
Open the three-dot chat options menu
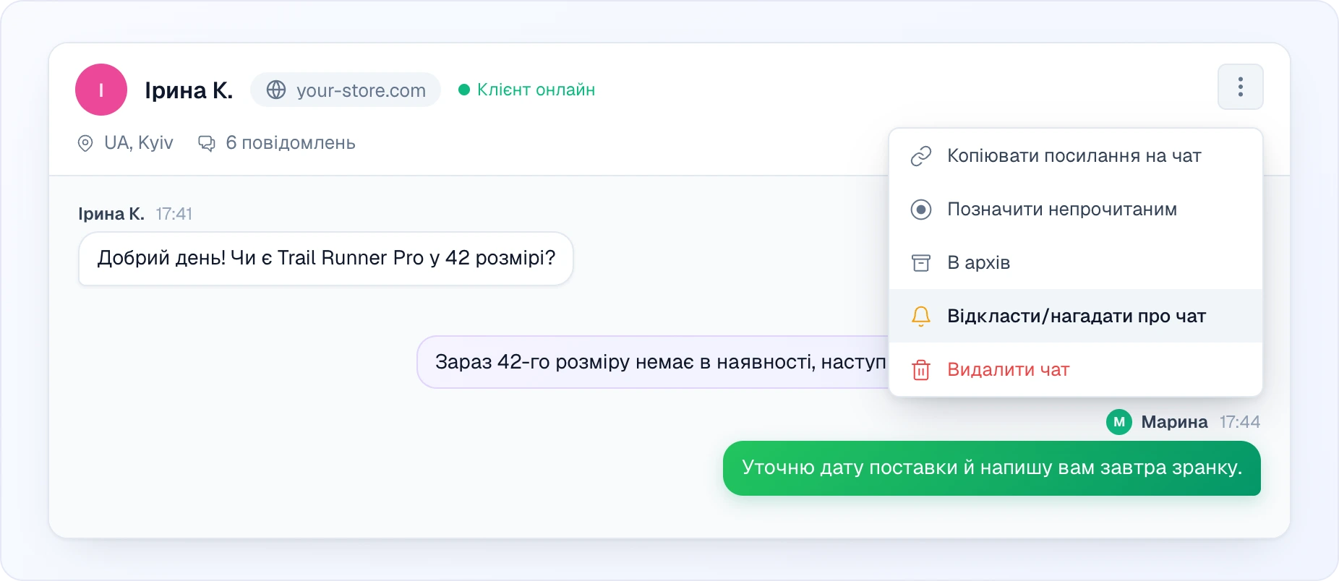[1240, 87]
